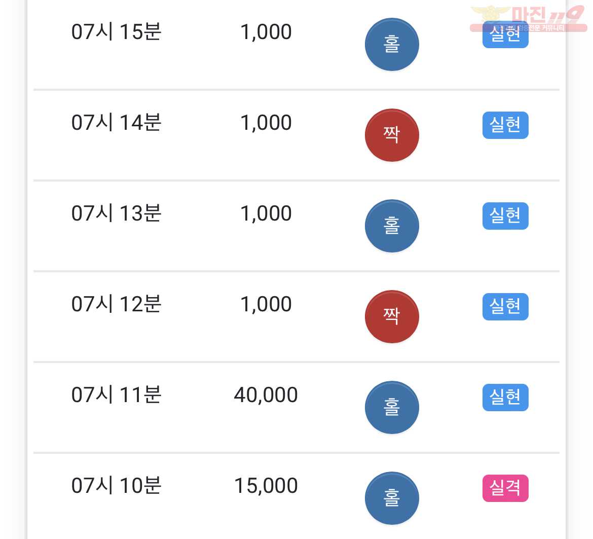Click the blue 홀 circle at 07시 10분
Viewport: 593px width, 539px height.
click(392, 498)
